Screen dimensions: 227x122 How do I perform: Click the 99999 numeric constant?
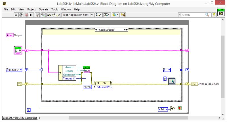point(88,87)
